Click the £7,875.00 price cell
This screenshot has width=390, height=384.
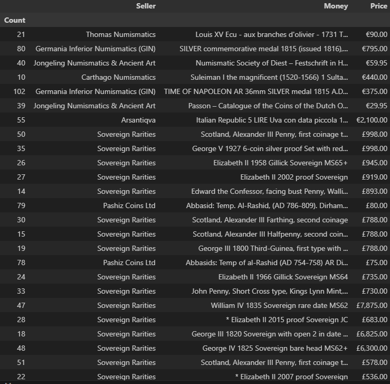(x=372, y=305)
